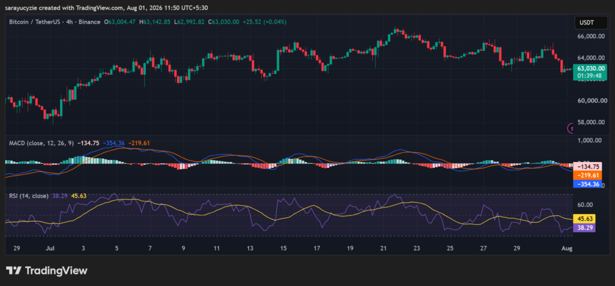This screenshot has height=286, width=615.
Task: Click the change value +25.52 (+0.04%)
Action: 265,22
